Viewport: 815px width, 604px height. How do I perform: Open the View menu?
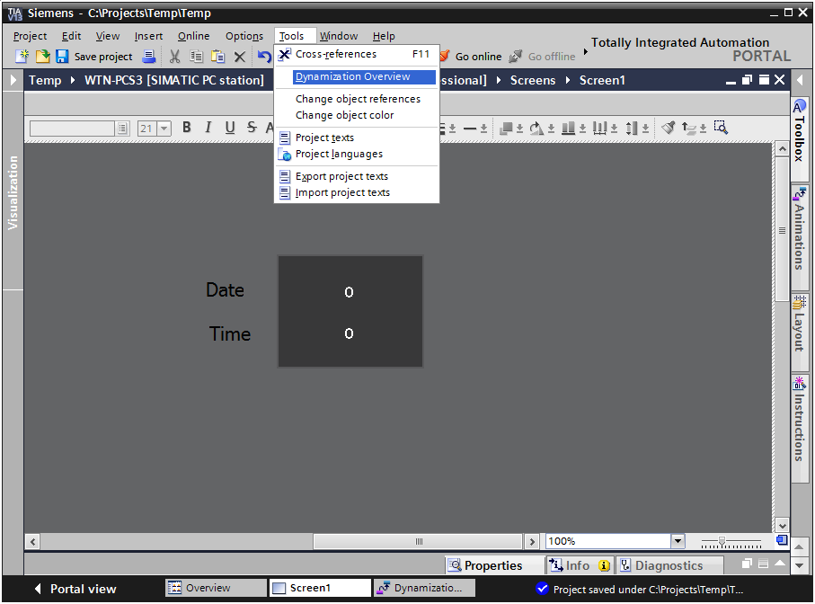(x=108, y=36)
